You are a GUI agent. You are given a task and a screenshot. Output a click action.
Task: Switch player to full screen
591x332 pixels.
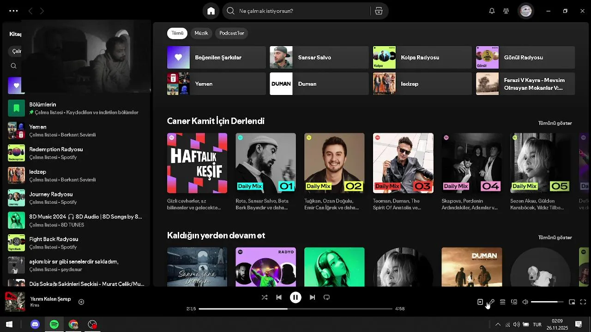click(x=583, y=302)
